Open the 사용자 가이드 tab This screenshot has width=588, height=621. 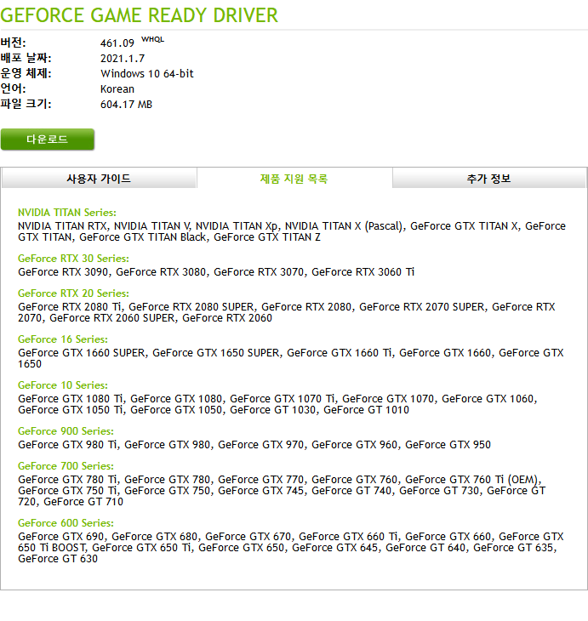pos(99,179)
